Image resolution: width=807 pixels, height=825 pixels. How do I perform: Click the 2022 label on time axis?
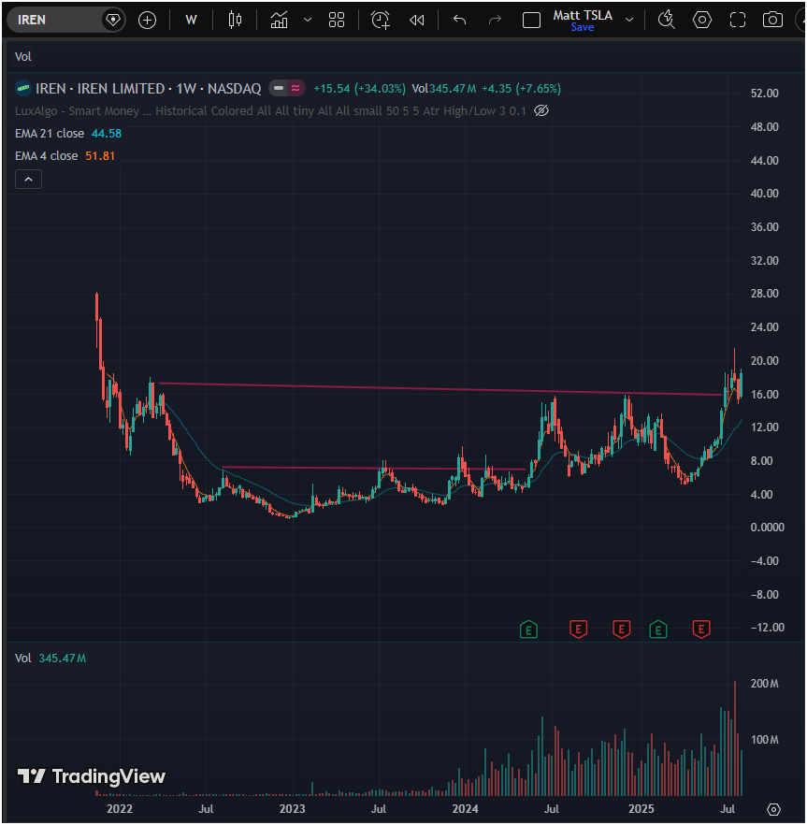120,809
